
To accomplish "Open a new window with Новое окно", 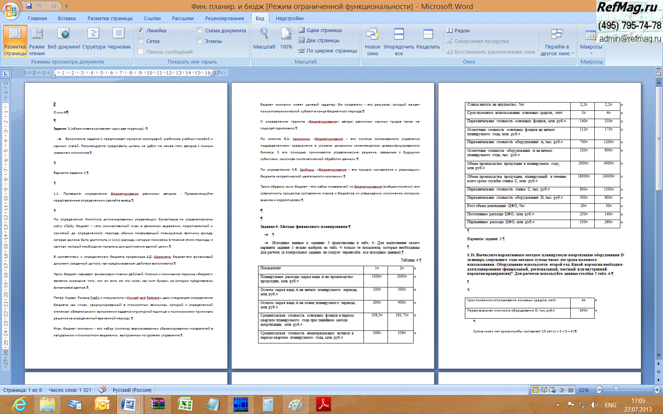I will pos(372,41).
